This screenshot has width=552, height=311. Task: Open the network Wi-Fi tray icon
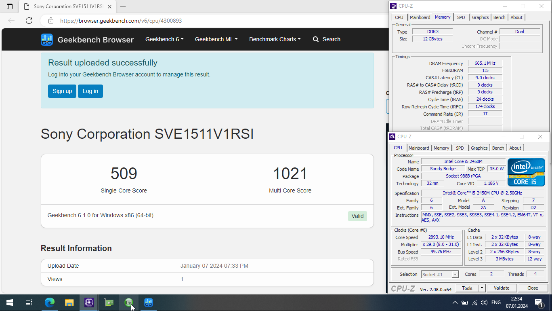click(x=475, y=303)
